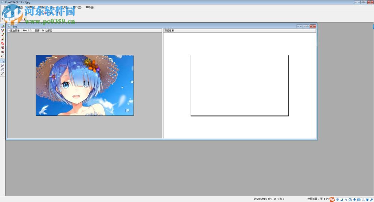
Task: Select the Advanced Outline trace tool
Action: click(3, 30)
